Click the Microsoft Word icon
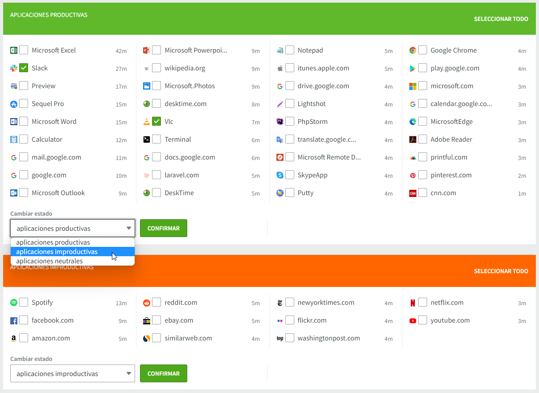 click(14, 122)
